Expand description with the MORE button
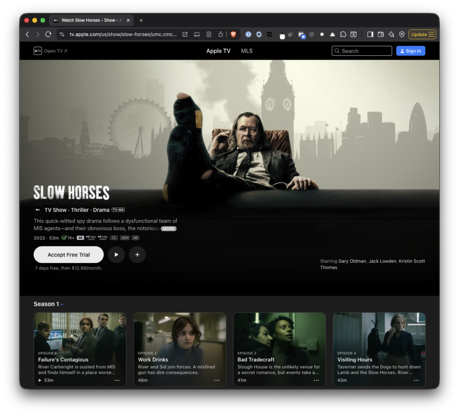459x415 pixels. point(169,229)
